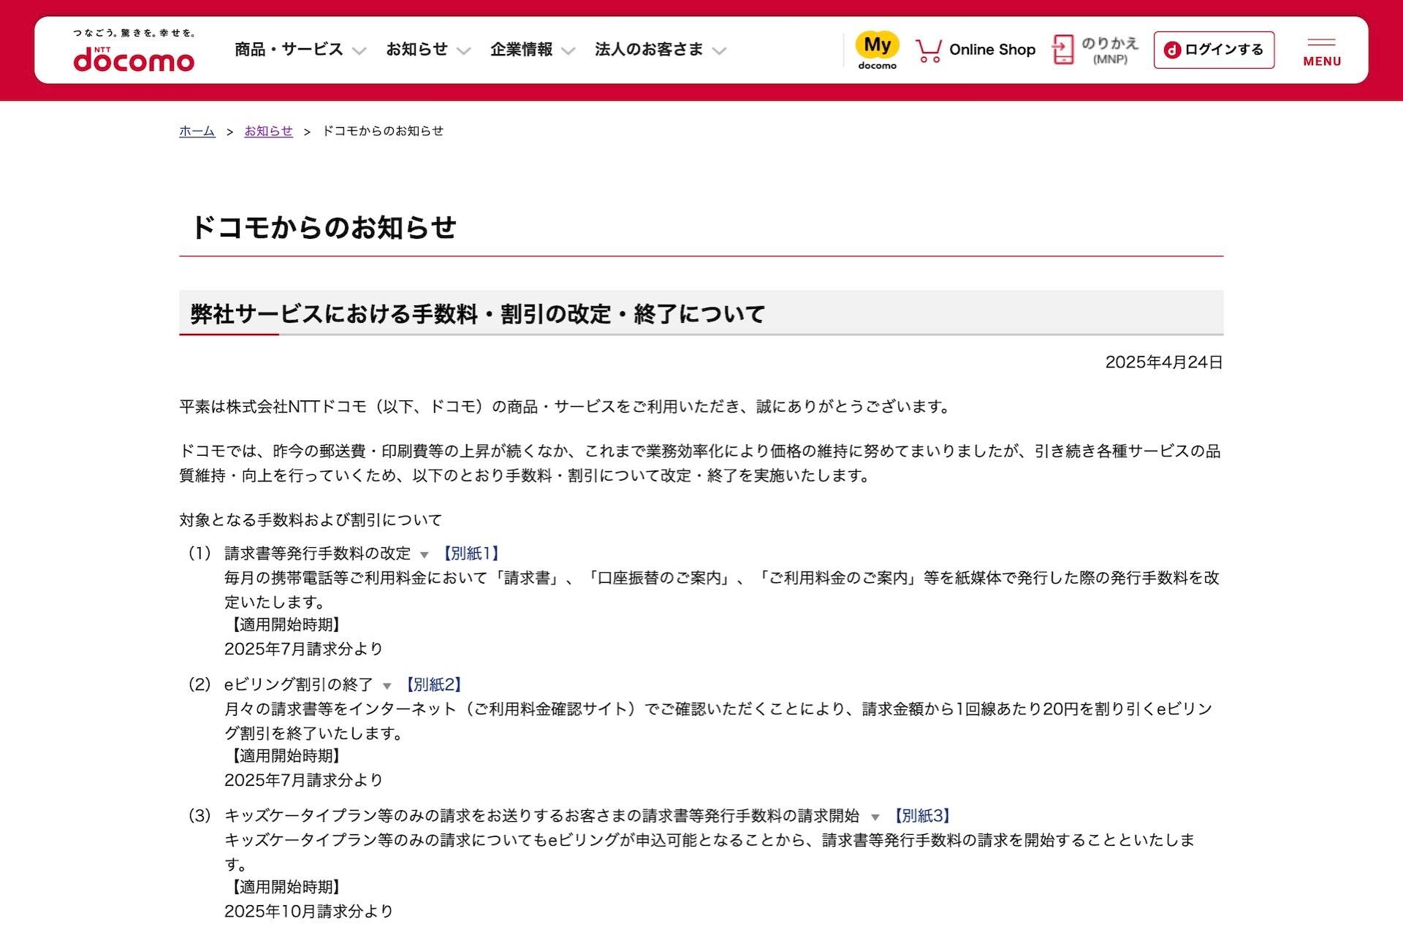Click the d account logo in the login button
Viewport: 1403px width, 935px height.
pos(1172,50)
